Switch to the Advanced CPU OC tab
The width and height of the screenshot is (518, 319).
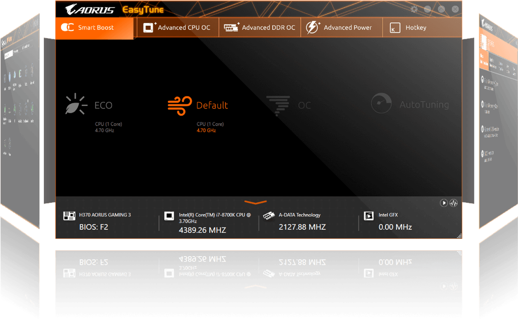(177, 27)
